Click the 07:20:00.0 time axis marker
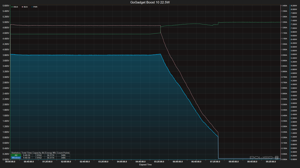 point(215,162)
